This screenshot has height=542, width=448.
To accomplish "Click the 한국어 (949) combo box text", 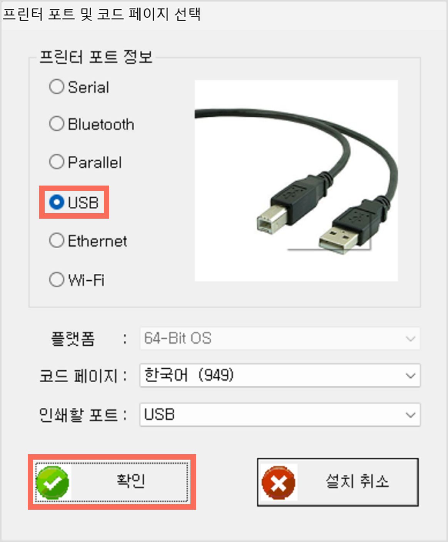I will [x=189, y=375].
